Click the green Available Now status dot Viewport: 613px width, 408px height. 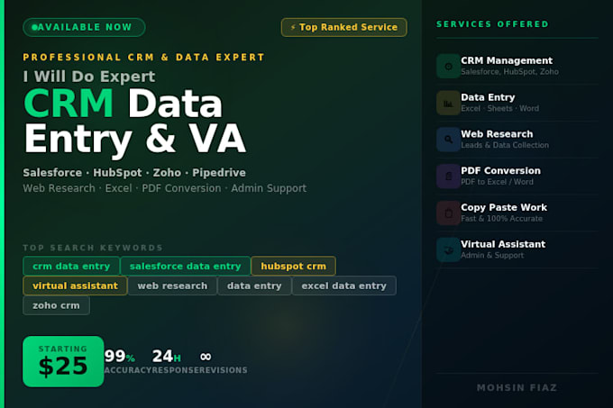pyautogui.click(x=34, y=27)
